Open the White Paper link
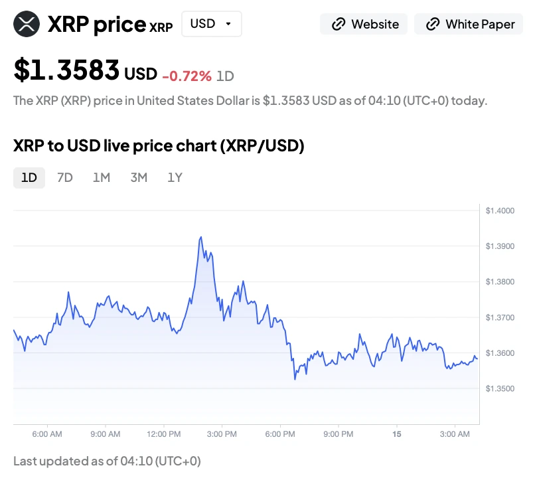Screen dimensions: 535x482 click(469, 25)
